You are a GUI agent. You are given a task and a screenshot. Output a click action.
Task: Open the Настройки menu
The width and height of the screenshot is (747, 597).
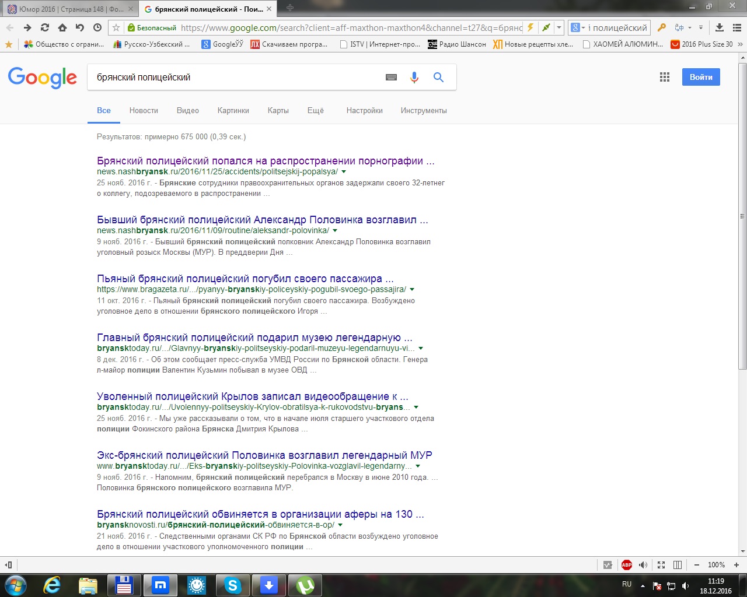(x=365, y=111)
